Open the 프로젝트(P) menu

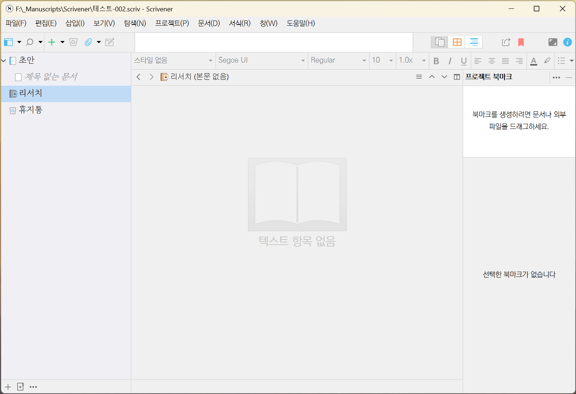tap(172, 23)
